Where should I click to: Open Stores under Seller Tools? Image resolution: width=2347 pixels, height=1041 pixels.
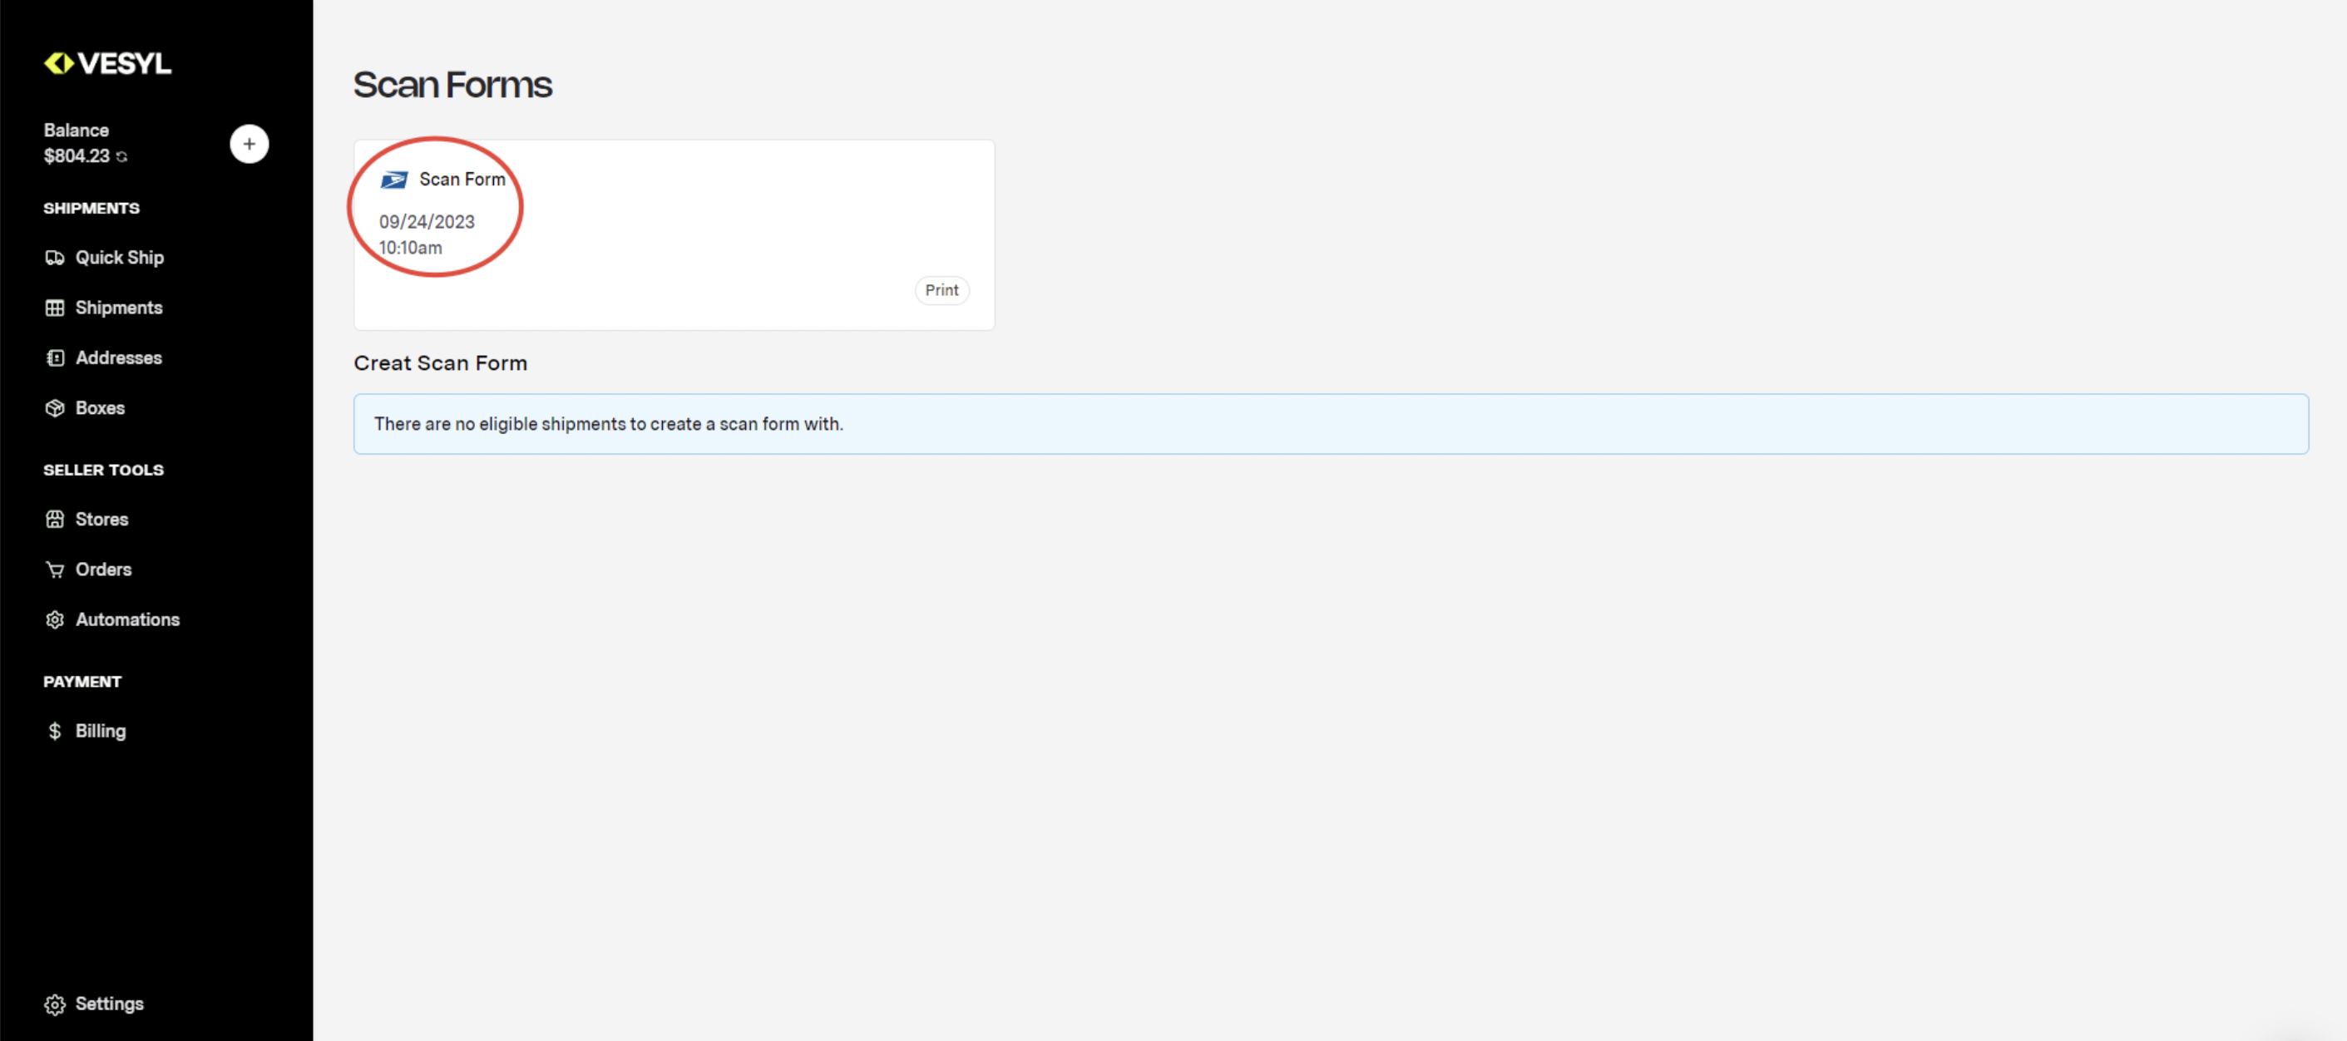point(101,519)
